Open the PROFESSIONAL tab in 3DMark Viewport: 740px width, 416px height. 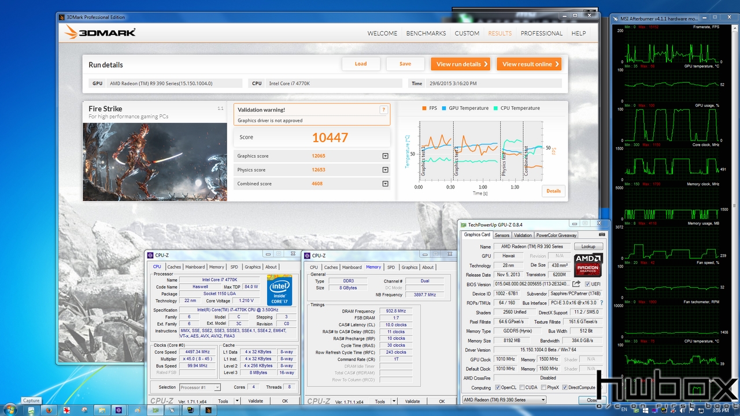542,34
